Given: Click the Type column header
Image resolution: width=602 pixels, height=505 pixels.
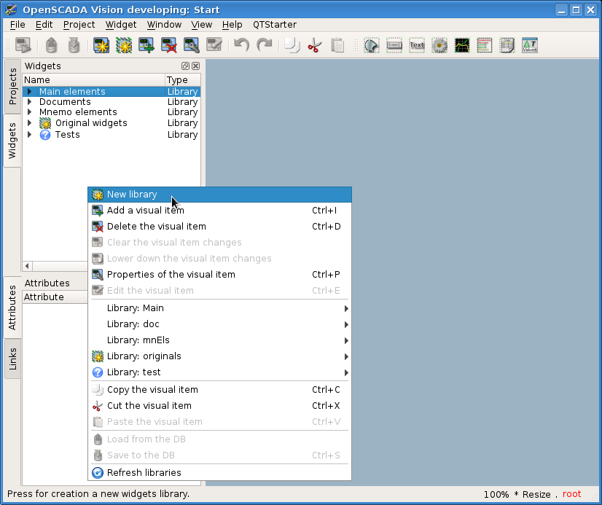Looking at the screenshot, I should coord(183,80).
